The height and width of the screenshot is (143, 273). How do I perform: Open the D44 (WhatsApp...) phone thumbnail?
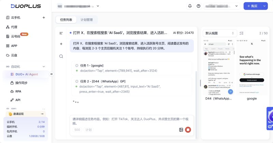[218, 67]
